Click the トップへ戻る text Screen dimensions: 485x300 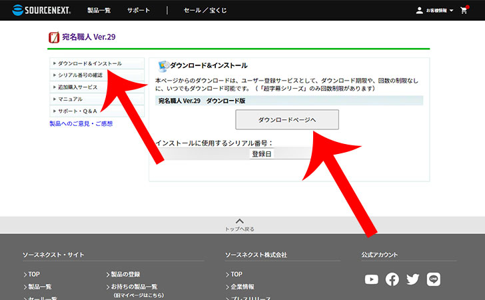point(240,229)
